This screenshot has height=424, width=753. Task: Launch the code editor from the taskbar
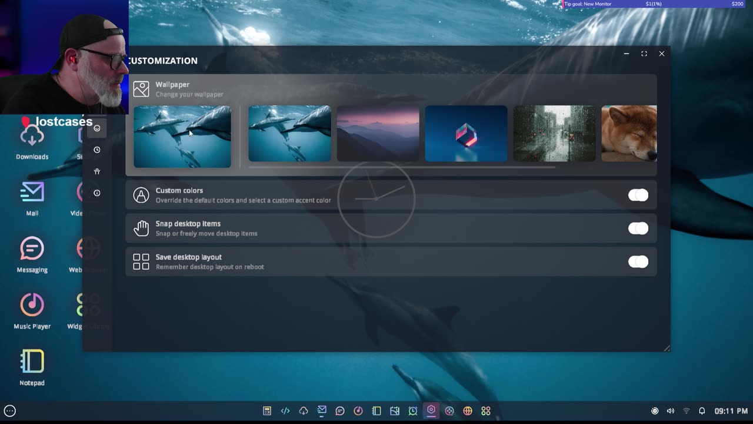click(285, 411)
